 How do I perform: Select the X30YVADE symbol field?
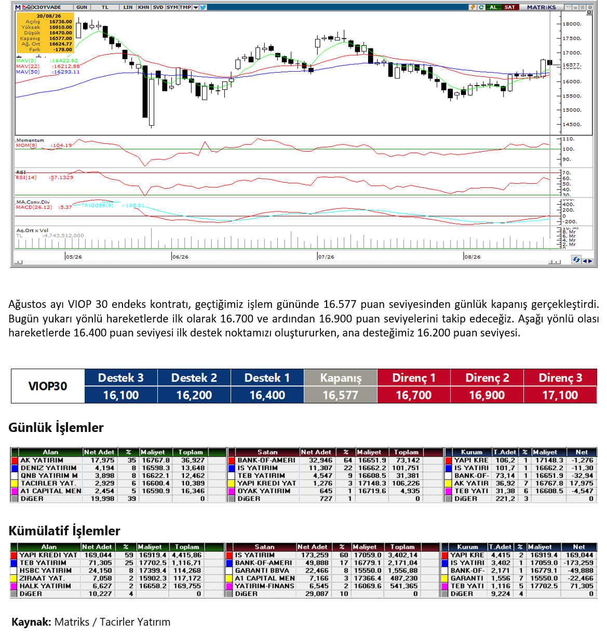coord(52,7)
